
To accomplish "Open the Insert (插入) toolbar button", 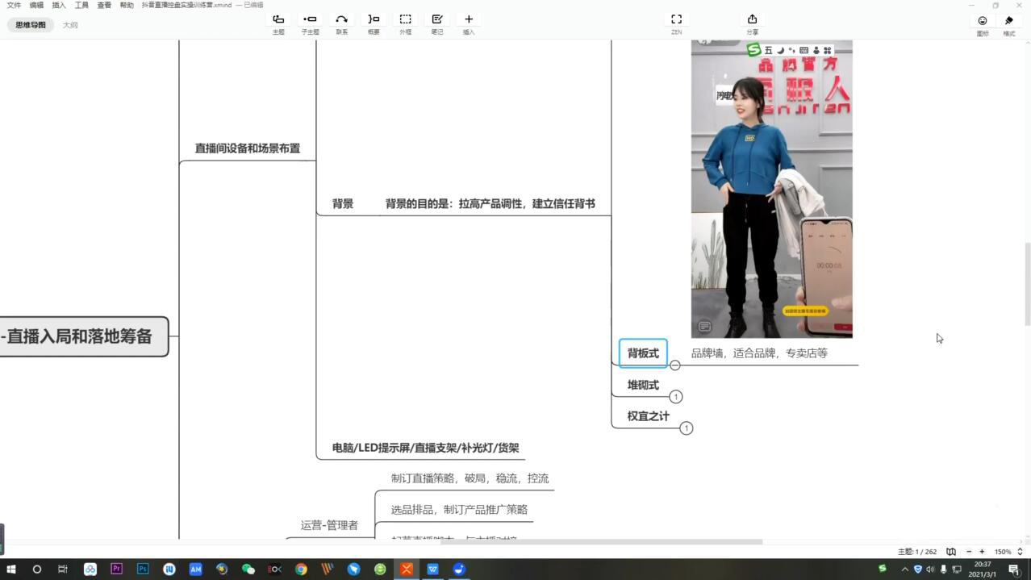I will coord(468,19).
